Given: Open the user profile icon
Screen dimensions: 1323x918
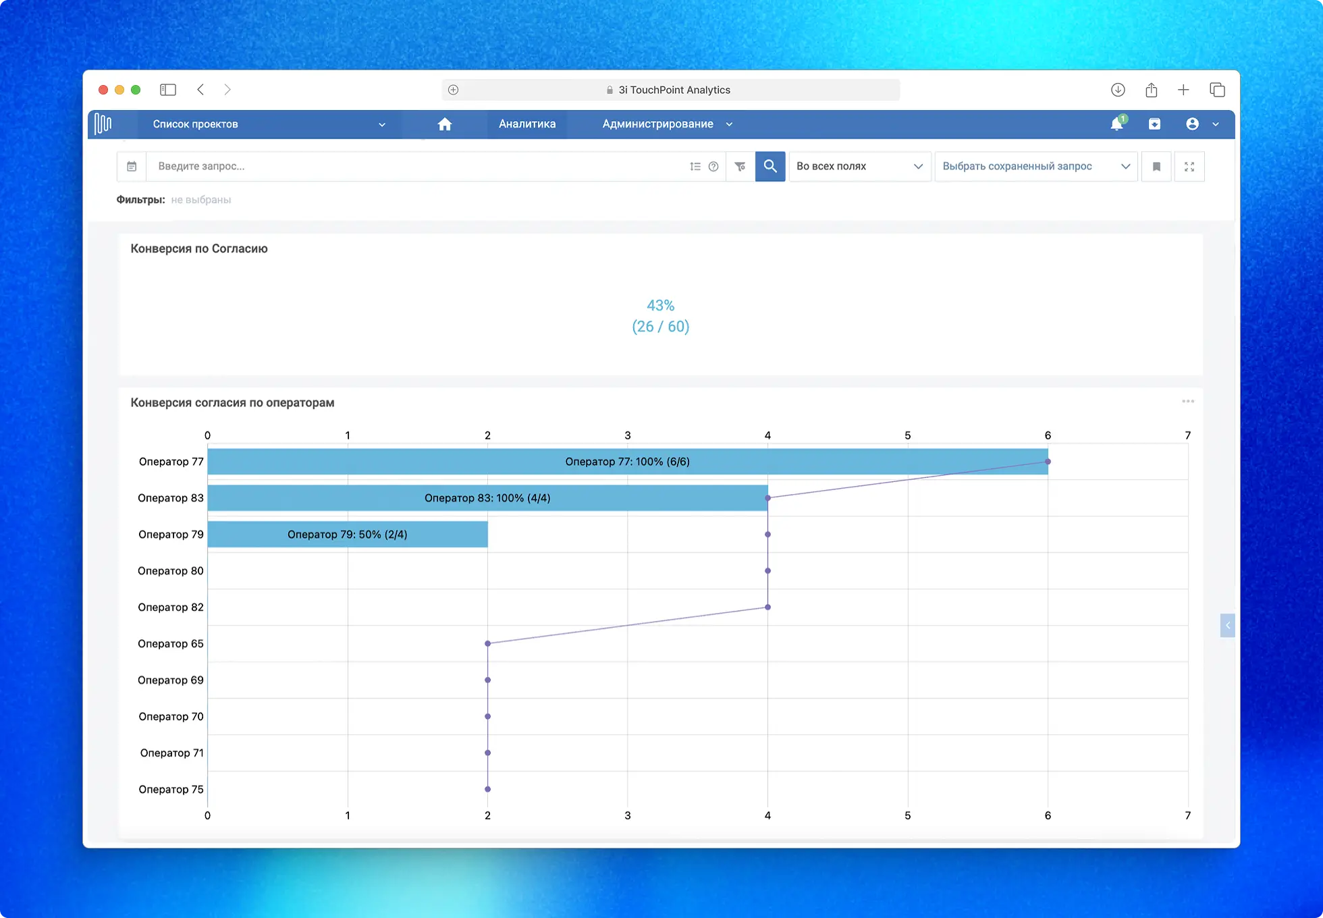Looking at the screenshot, I should point(1193,124).
